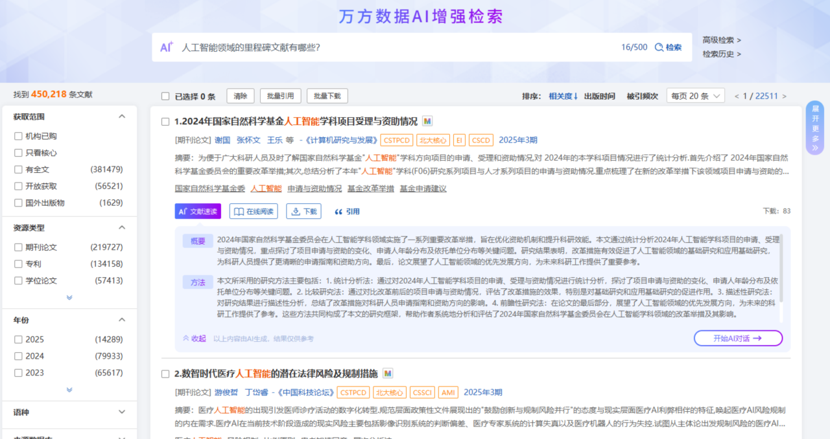The image size is (830, 439).
Task: Sort results by 出版时间
Action: pos(599,96)
